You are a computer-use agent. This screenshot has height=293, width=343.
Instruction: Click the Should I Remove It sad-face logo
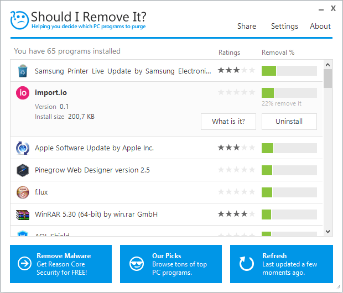point(19,20)
